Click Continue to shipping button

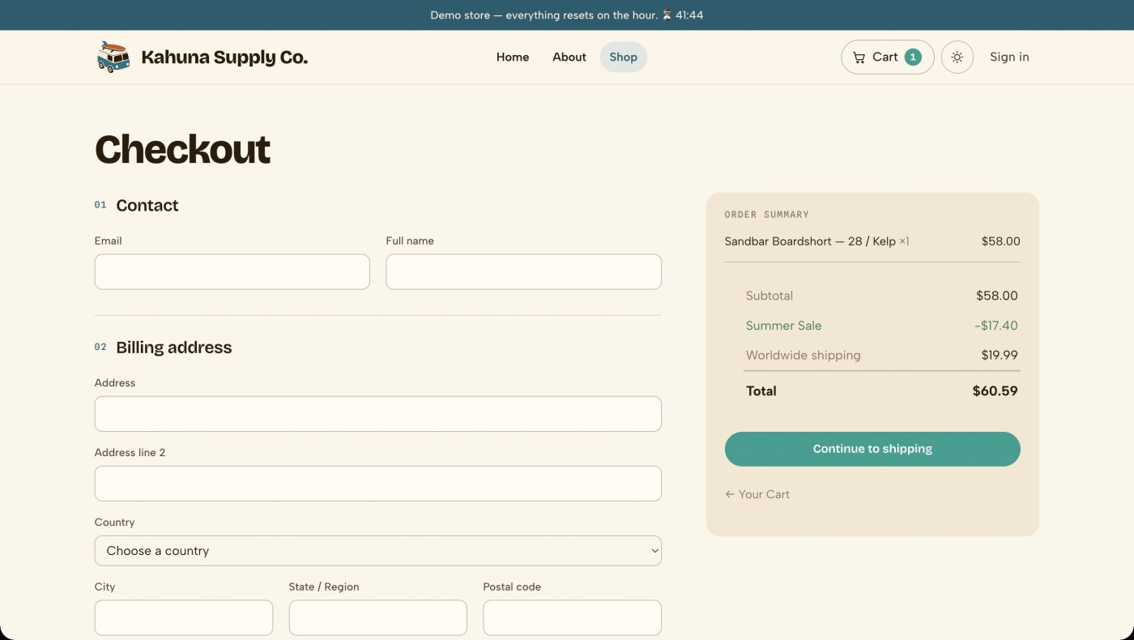coord(872,449)
